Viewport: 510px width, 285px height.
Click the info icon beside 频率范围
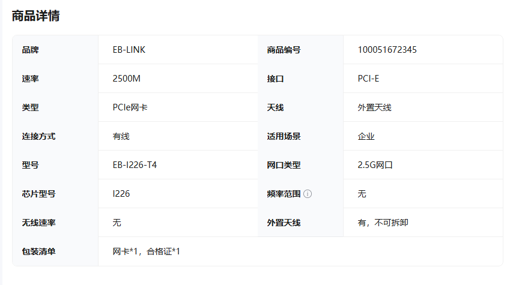coord(308,194)
